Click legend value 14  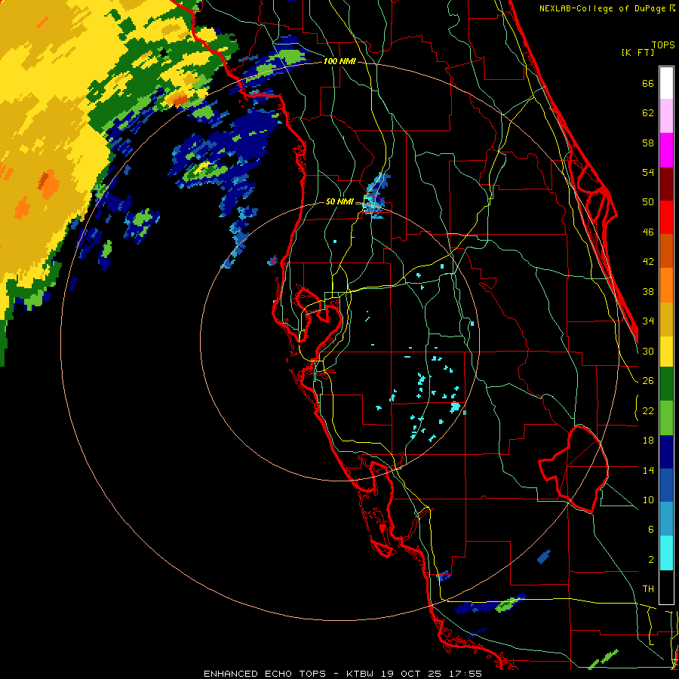click(x=648, y=470)
